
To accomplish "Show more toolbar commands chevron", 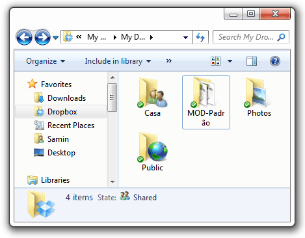I will point(169,61).
